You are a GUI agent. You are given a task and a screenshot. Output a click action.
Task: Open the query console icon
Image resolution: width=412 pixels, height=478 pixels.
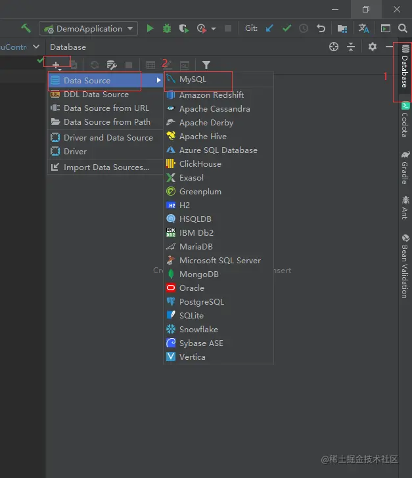coord(185,65)
